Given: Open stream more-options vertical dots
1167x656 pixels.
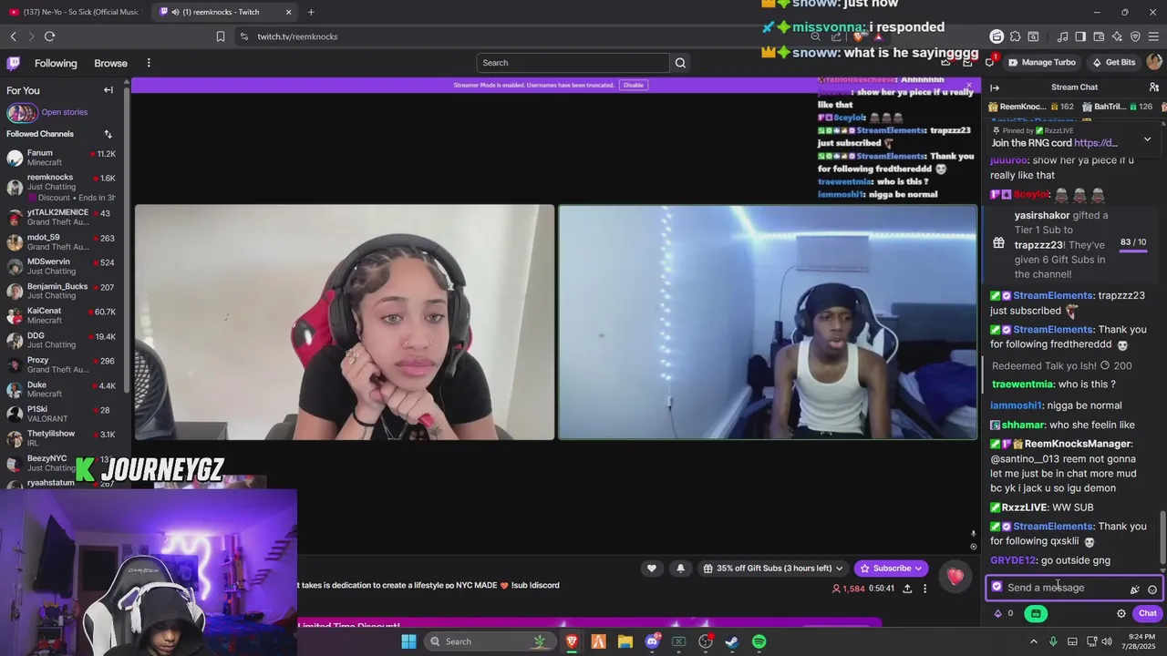Looking at the screenshot, I should coord(924,589).
